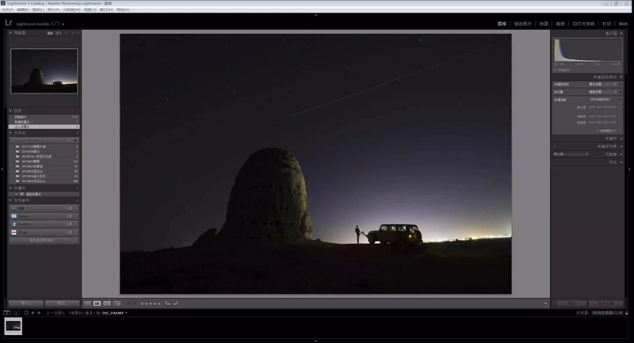Click the Flickr publish service icon
This screenshot has width=634, height=343.
[x=13, y=232]
